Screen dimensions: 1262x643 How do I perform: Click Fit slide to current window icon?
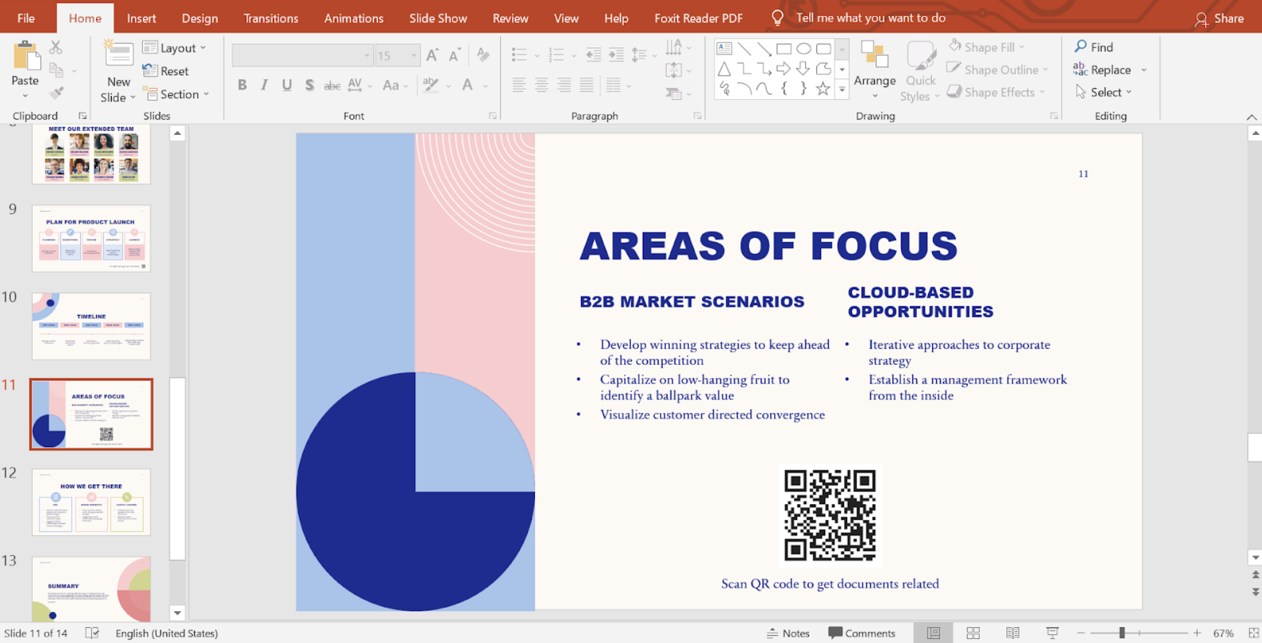point(1253,633)
